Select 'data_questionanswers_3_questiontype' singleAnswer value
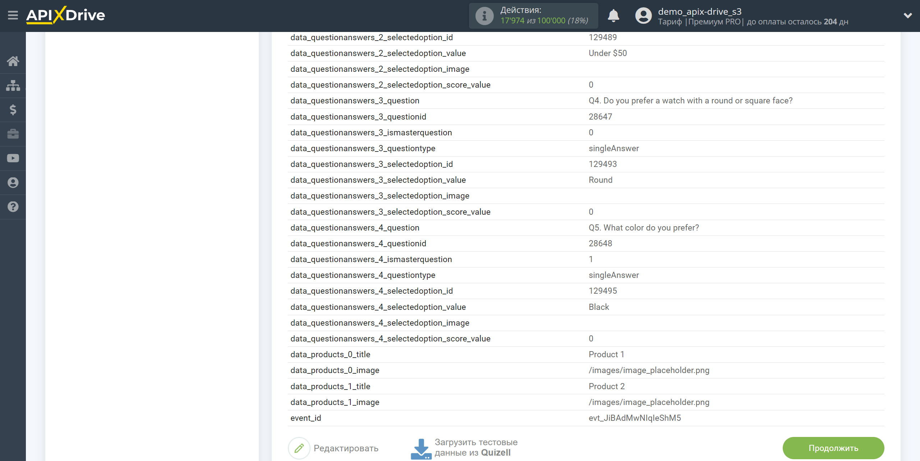 click(613, 148)
